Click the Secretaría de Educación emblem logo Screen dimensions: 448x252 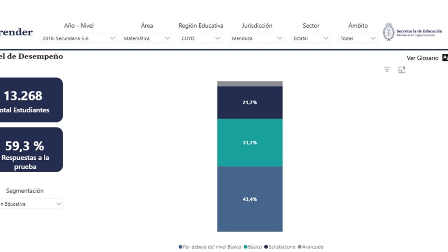pyautogui.click(x=388, y=32)
